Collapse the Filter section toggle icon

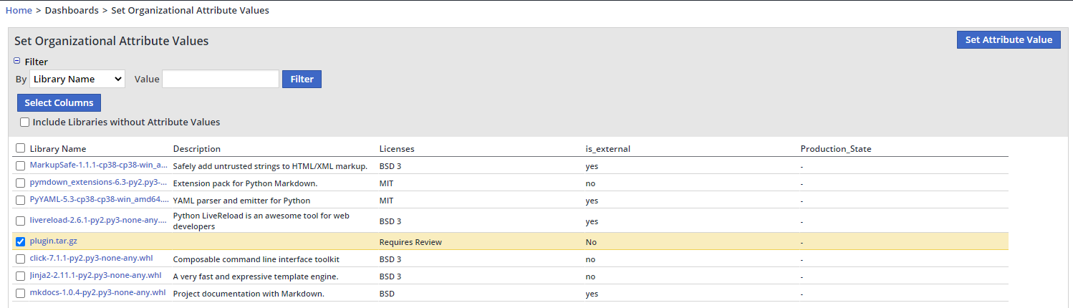(17, 62)
